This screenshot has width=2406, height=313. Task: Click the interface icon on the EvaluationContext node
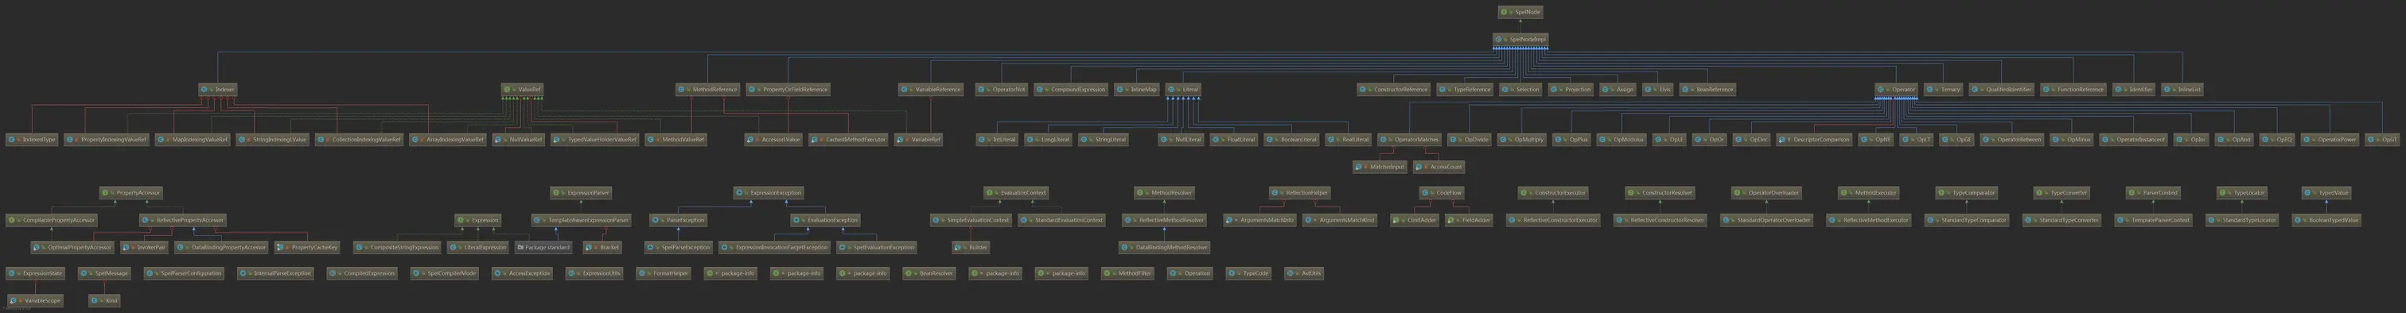(x=990, y=193)
